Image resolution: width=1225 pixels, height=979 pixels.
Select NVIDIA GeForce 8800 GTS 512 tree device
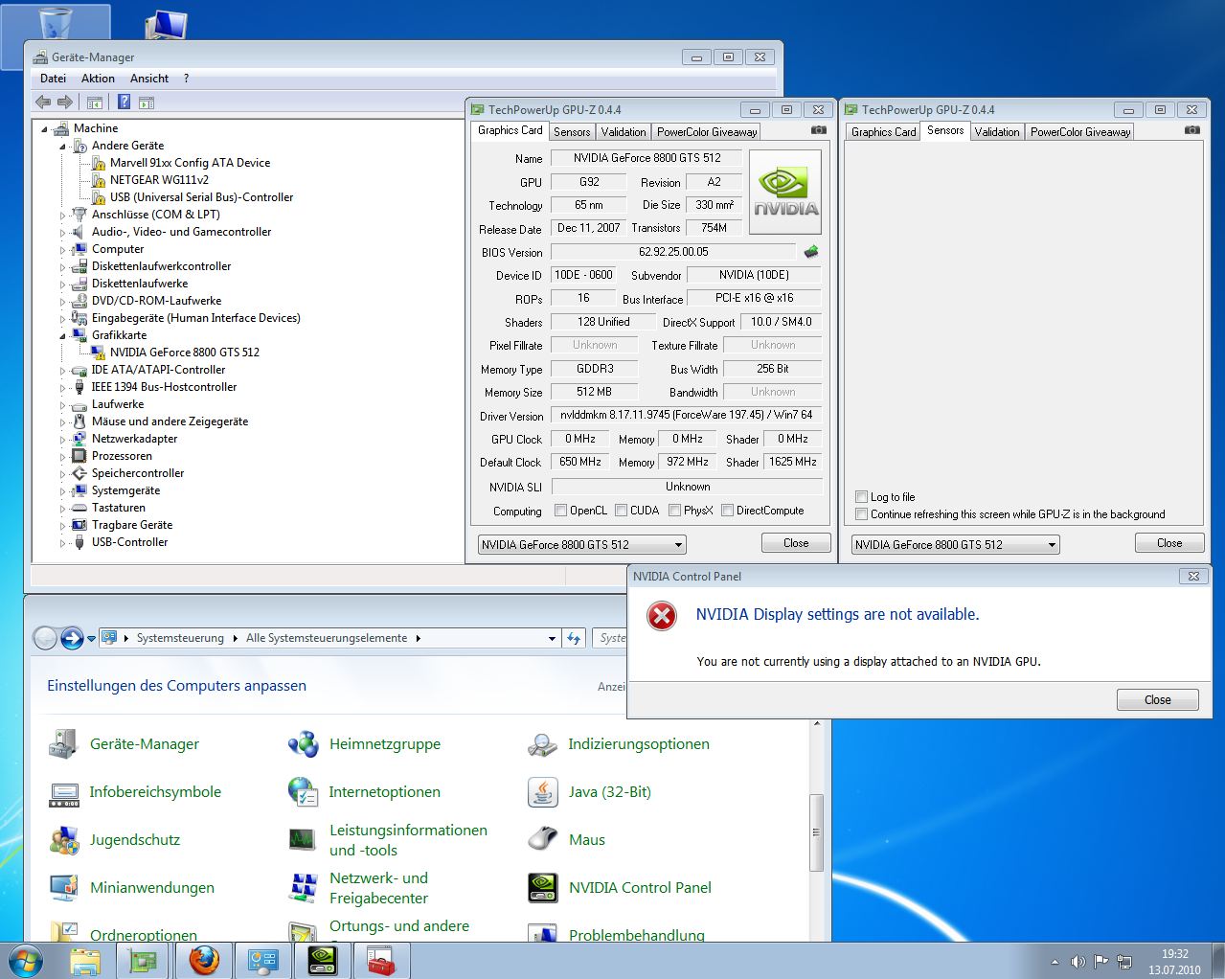(x=184, y=353)
